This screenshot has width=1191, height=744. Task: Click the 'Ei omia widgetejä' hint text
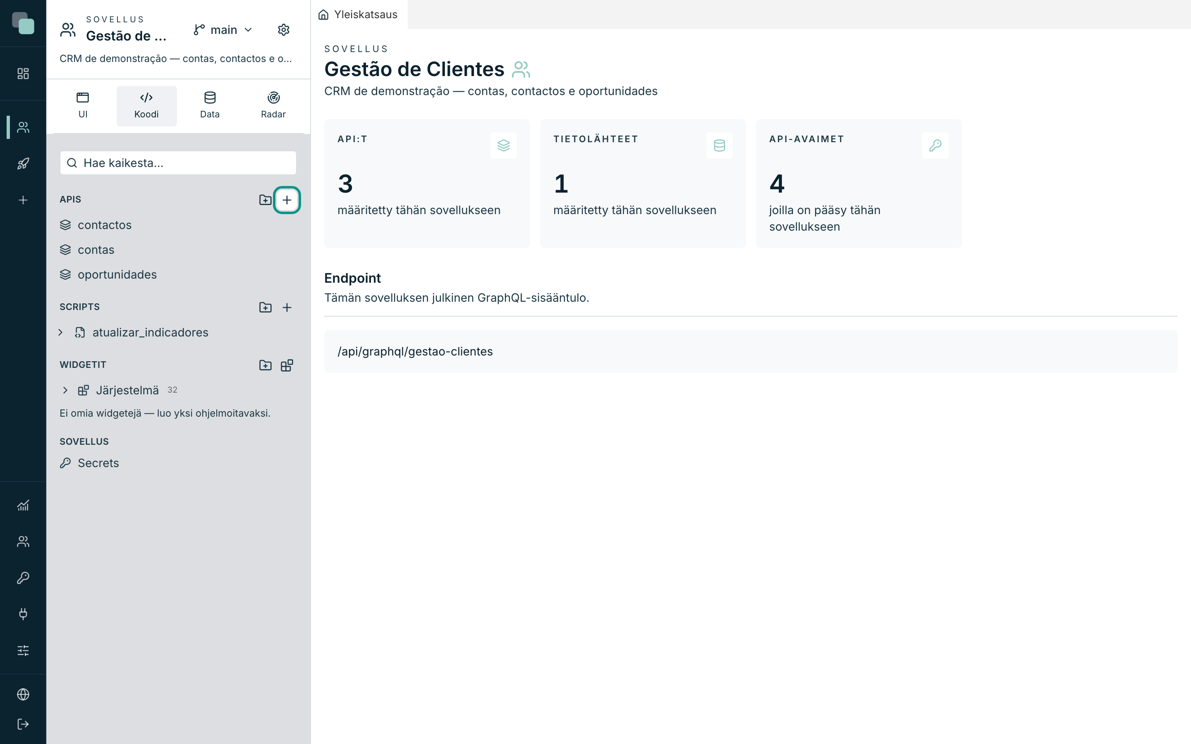click(165, 413)
